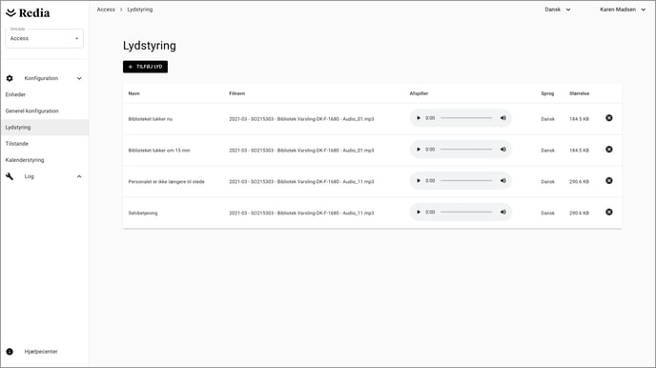Viewport: 656px width, 368px height.
Task: Select the name Personalet er ikke længere til stede
Action: tap(166, 182)
